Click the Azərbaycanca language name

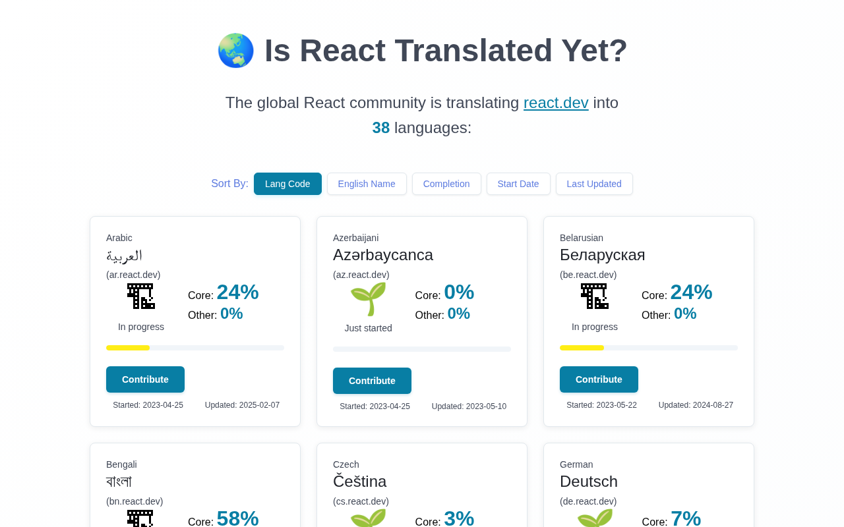pos(383,255)
